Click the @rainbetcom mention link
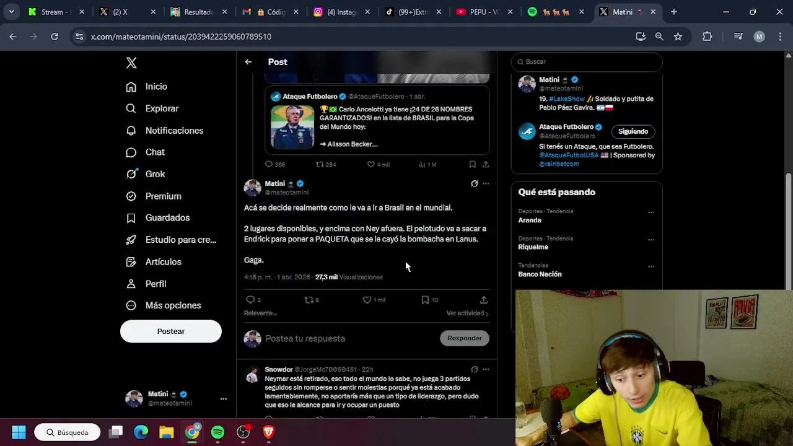Image resolution: width=793 pixels, height=446 pixels. coord(559,164)
